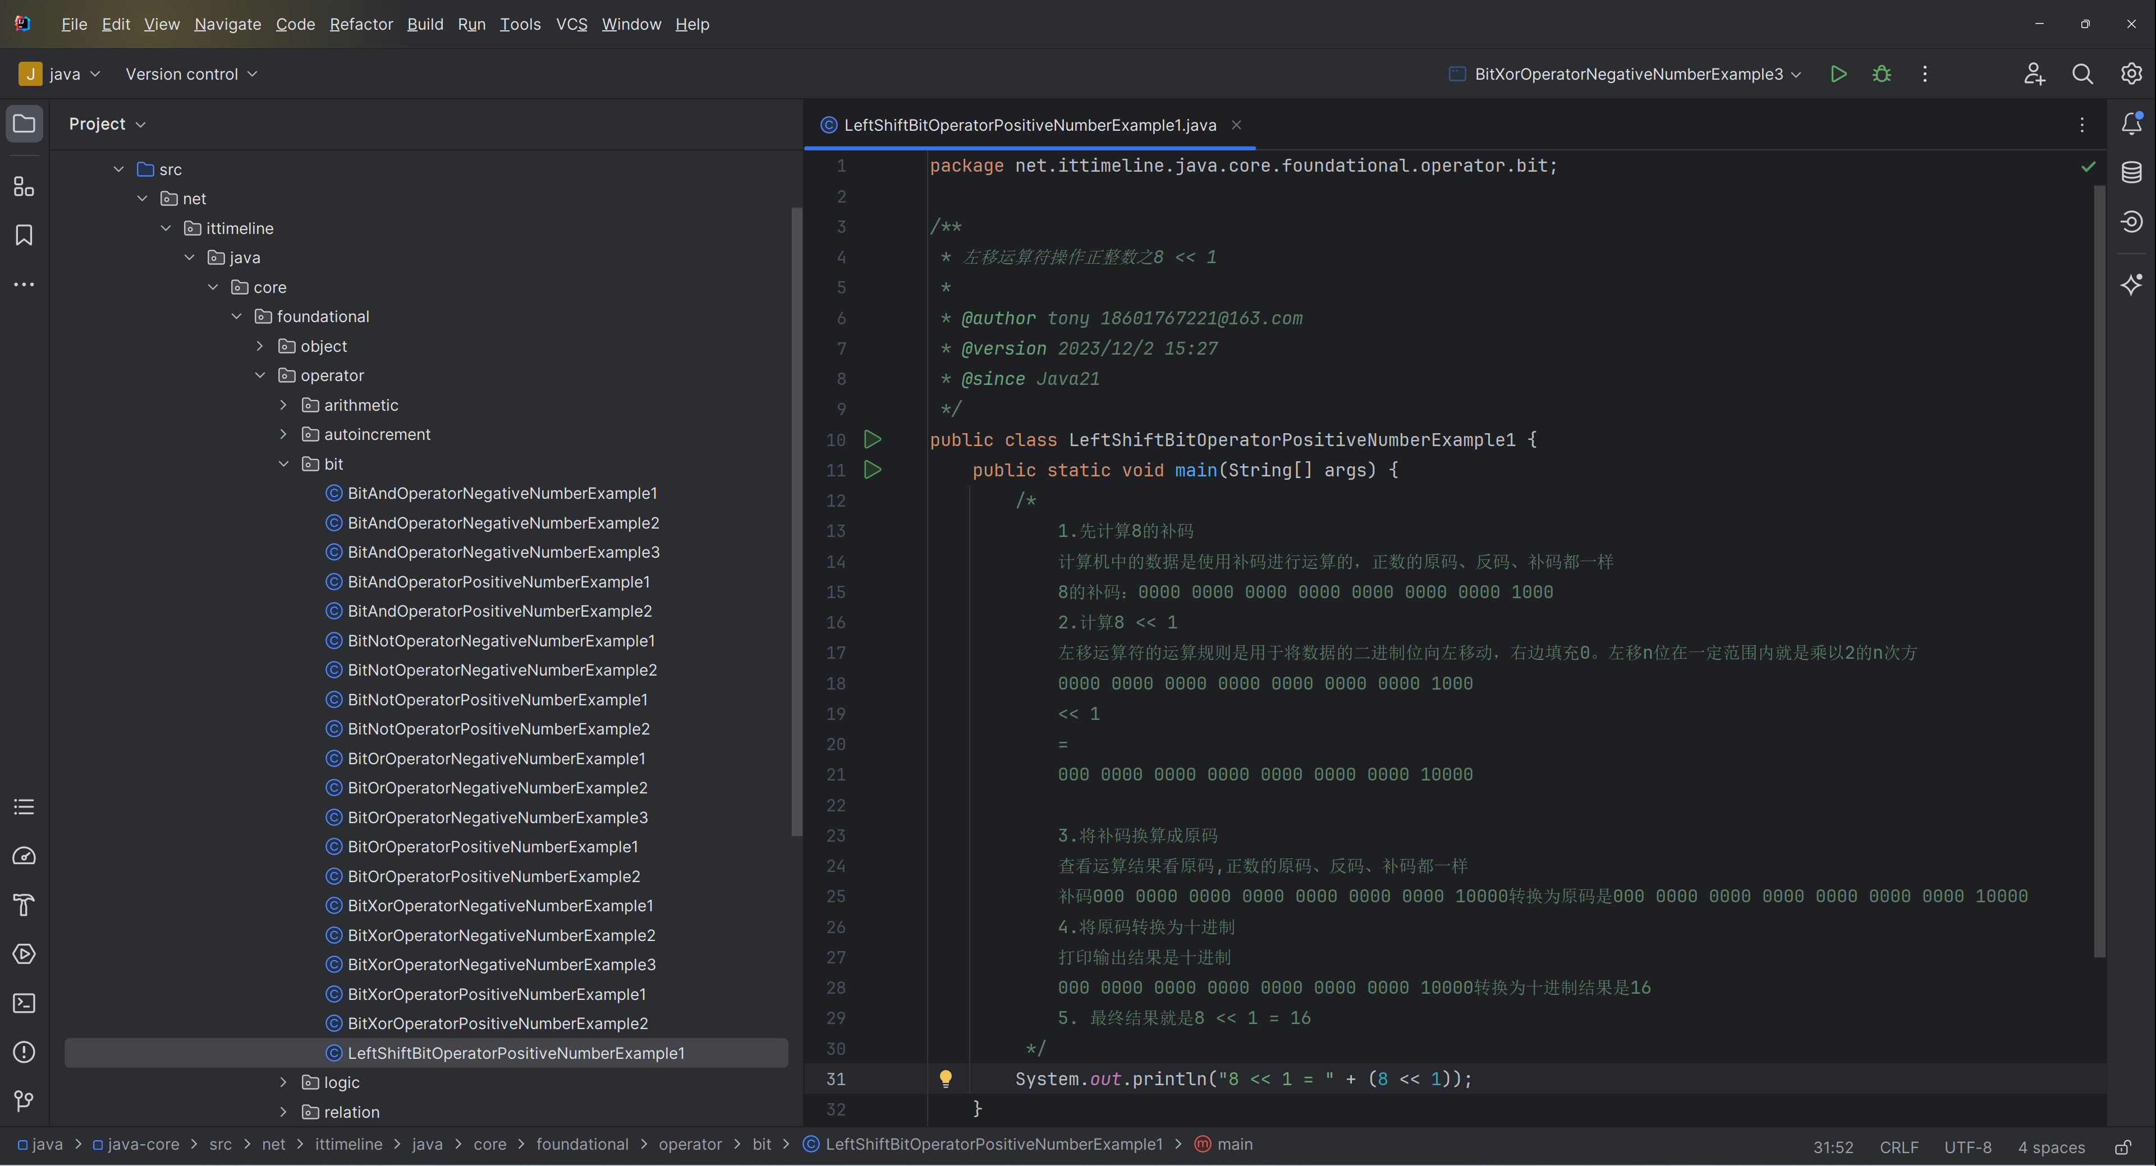Select BitXorOperatorPositiveNumberExample2 class
The width and height of the screenshot is (2156, 1166).
click(x=498, y=1023)
